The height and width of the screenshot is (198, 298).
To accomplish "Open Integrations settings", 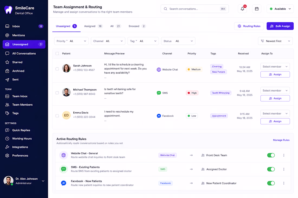I will click(x=24, y=147).
